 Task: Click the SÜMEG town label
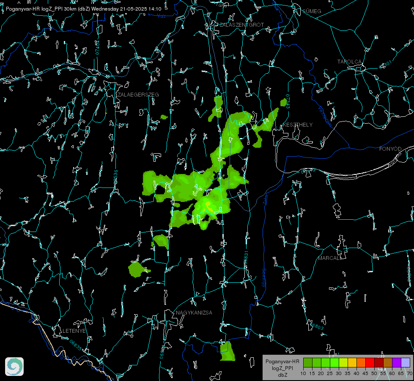pyautogui.click(x=312, y=11)
